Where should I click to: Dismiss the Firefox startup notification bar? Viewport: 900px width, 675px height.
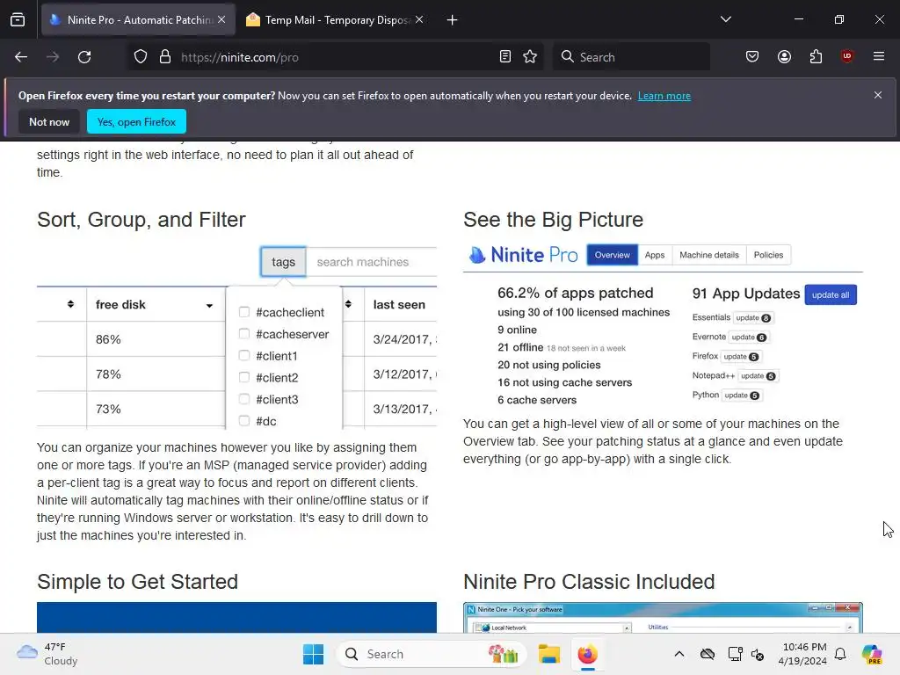(878, 95)
